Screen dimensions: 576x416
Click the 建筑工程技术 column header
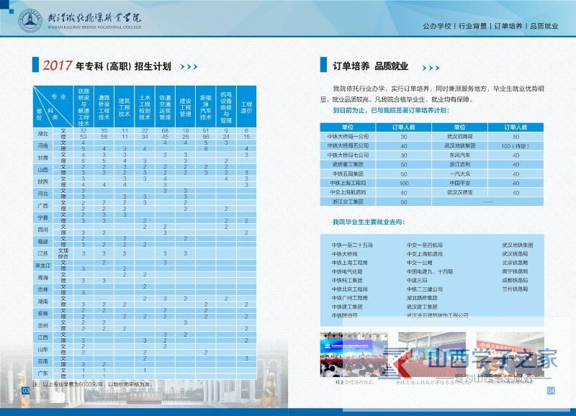(x=124, y=107)
